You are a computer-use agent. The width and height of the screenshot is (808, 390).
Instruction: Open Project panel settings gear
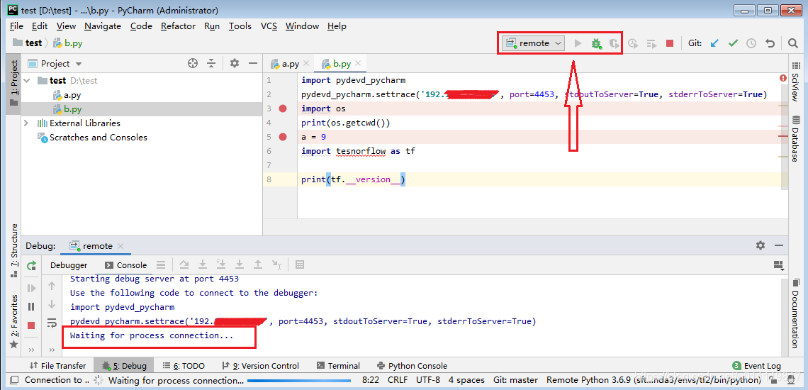click(x=235, y=63)
